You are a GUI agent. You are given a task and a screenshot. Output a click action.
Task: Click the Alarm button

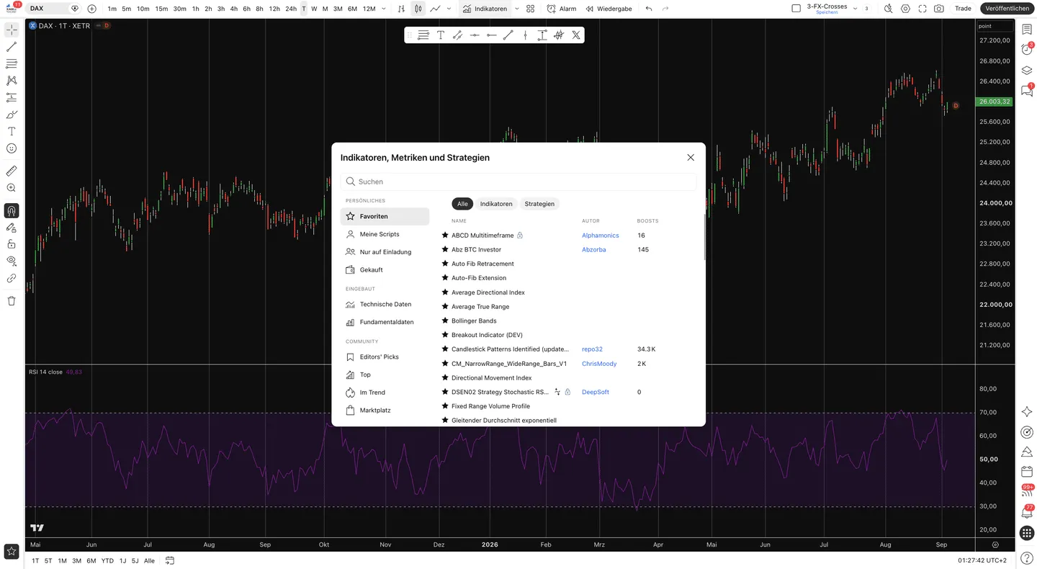pyautogui.click(x=562, y=9)
